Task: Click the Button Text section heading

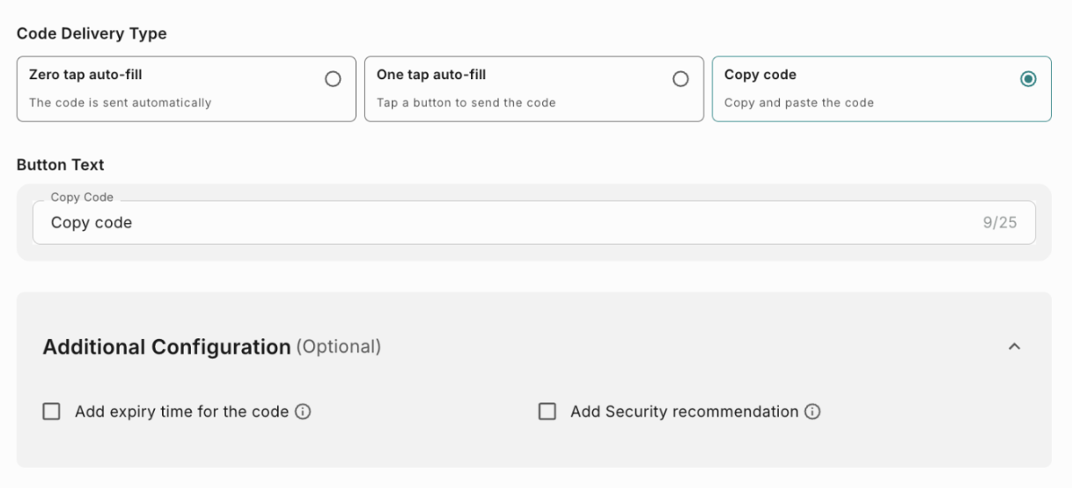Action: [x=60, y=165]
